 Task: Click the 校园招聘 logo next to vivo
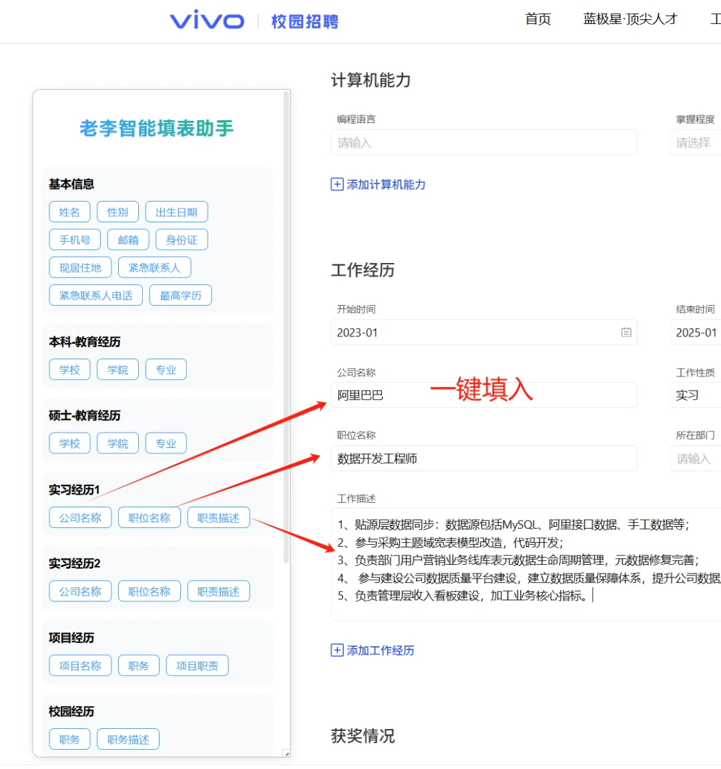pos(304,21)
